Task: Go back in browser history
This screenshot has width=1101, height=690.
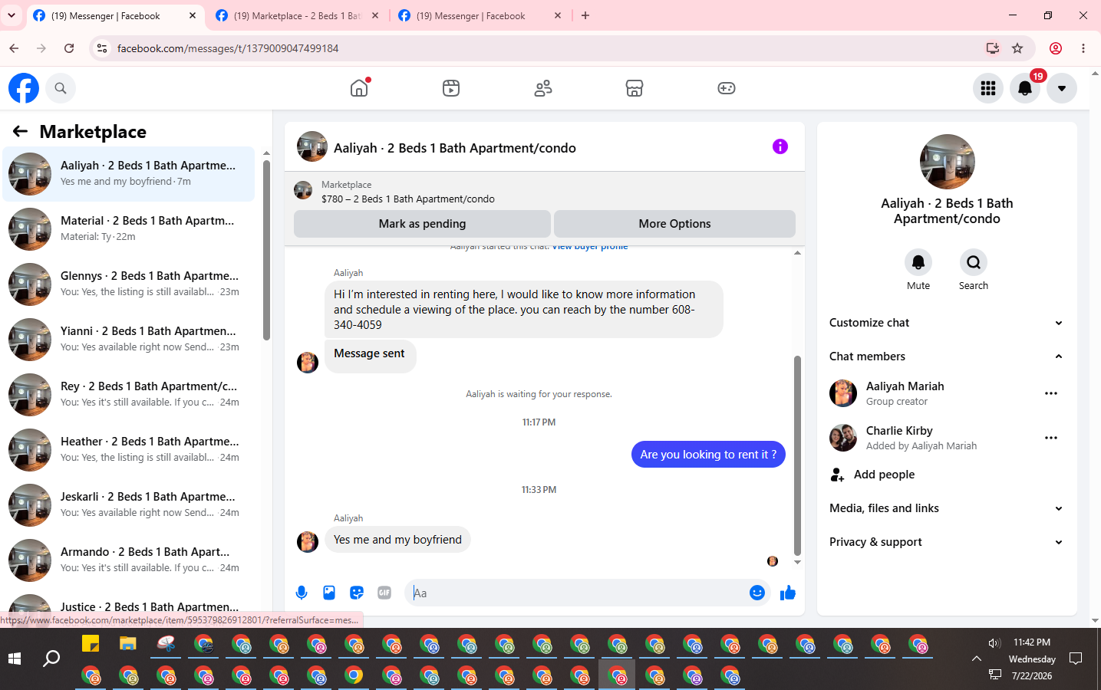Action: tap(14, 48)
